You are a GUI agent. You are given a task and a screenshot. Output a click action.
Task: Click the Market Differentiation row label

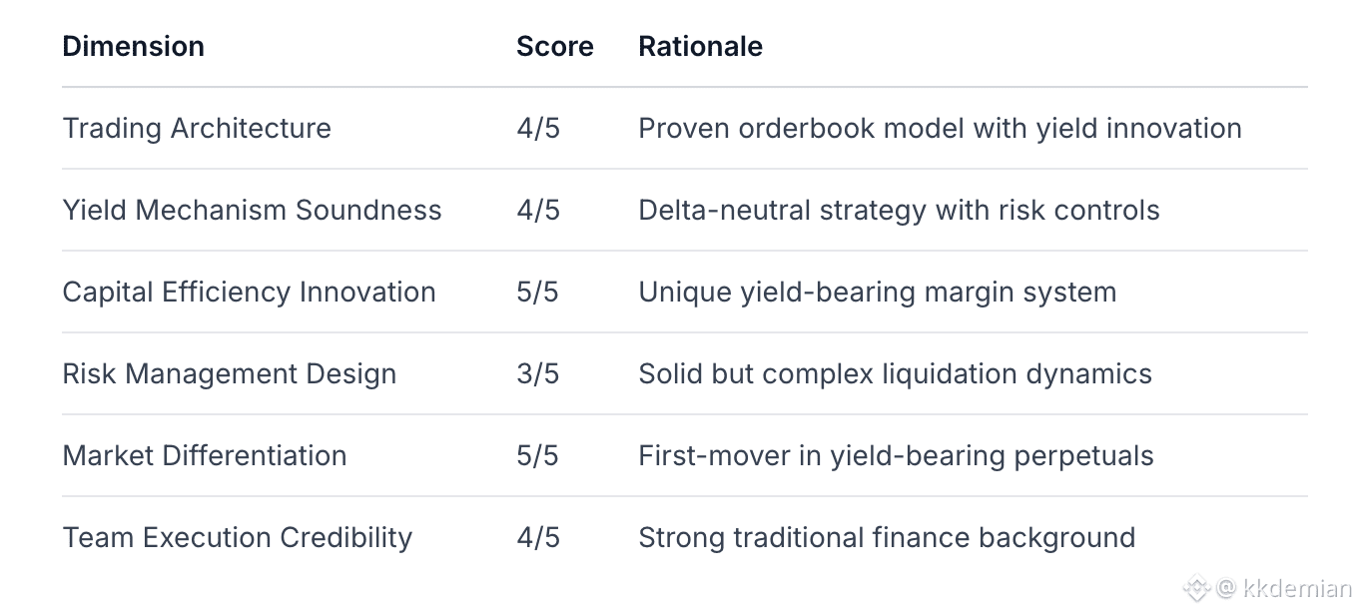(x=204, y=455)
